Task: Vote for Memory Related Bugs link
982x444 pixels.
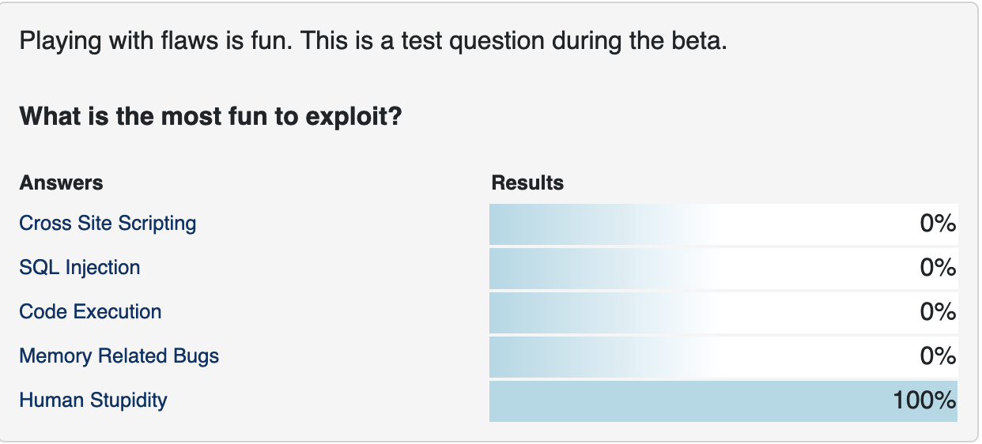Action: pyautogui.click(x=119, y=356)
